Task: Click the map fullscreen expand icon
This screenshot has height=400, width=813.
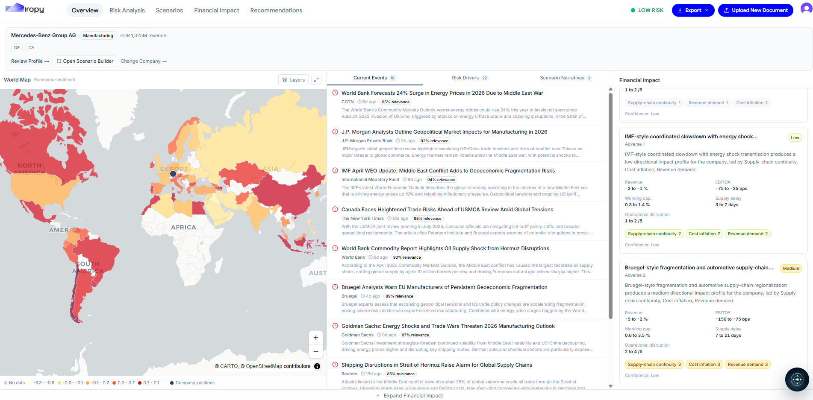Action: [x=316, y=80]
